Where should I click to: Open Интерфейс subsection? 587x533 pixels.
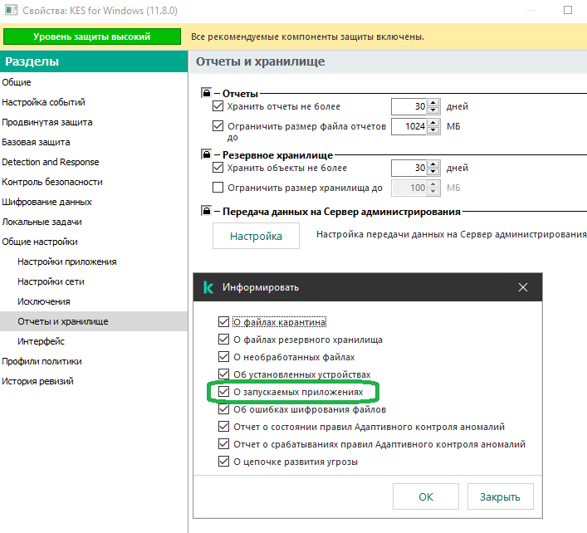click(x=94, y=341)
